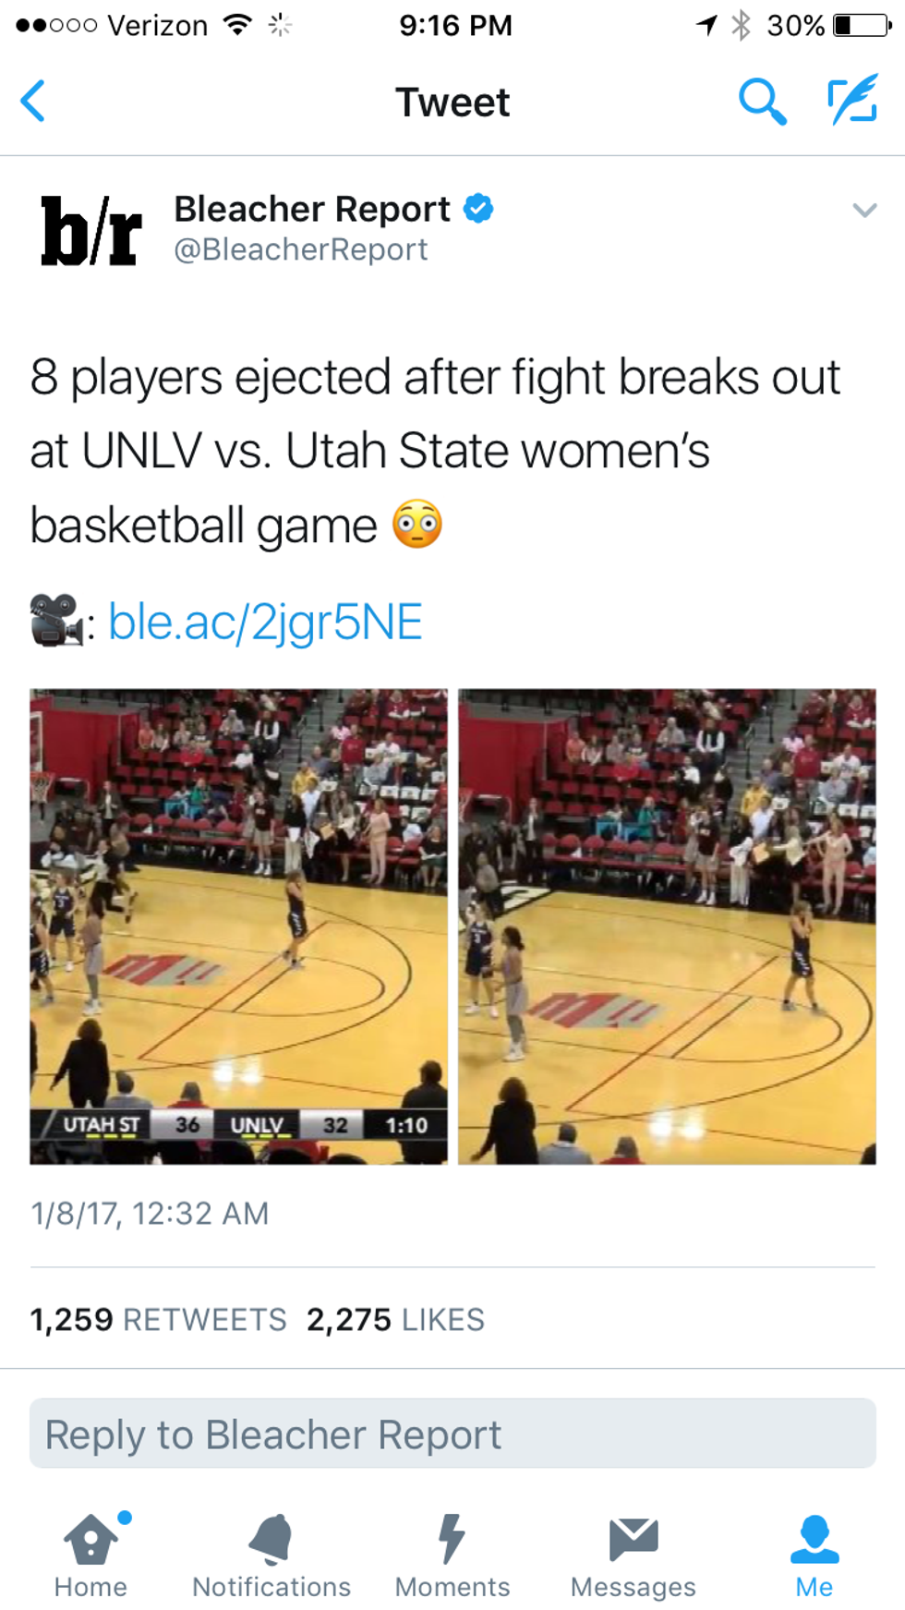The height and width of the screenshot is (1610, 905).
Task: View right game photo thumbnail
Action: tap(667, 926)
